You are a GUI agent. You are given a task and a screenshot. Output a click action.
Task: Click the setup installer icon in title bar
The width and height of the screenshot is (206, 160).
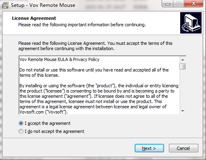(5, 5)
